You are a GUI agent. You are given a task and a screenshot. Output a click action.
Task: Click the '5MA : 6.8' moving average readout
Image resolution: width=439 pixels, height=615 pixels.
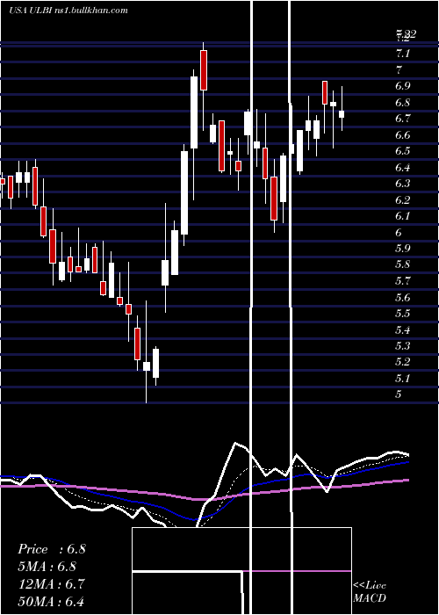47,567
